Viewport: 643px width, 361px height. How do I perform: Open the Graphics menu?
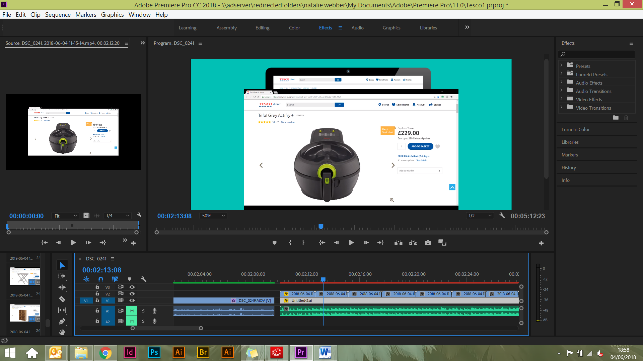[112, 15]
